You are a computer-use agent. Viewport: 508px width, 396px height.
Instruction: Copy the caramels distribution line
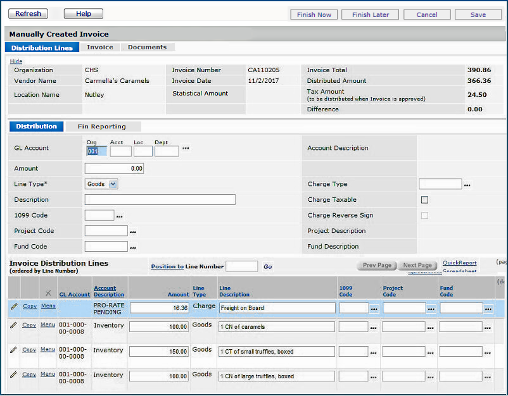(29, 325)
